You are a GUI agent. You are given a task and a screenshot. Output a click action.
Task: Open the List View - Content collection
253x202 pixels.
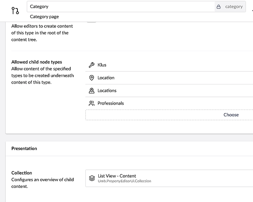[x=117, y=176]
